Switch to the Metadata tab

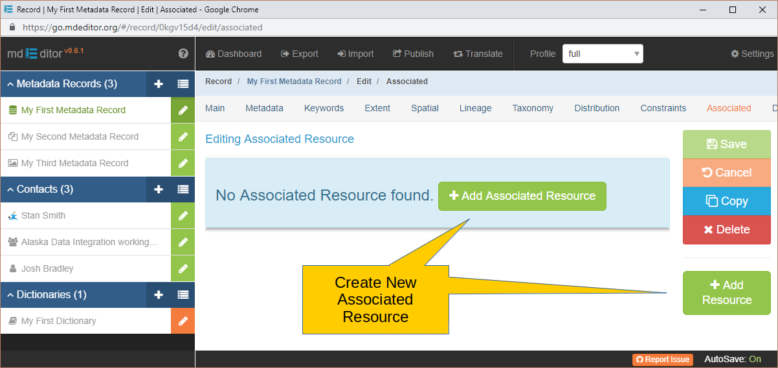pyautogui.click(x=264, y=108)
